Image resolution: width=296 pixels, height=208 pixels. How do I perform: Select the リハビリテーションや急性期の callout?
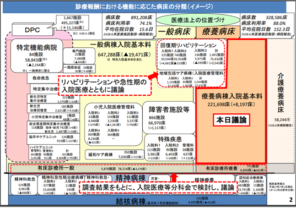(105, 85)
